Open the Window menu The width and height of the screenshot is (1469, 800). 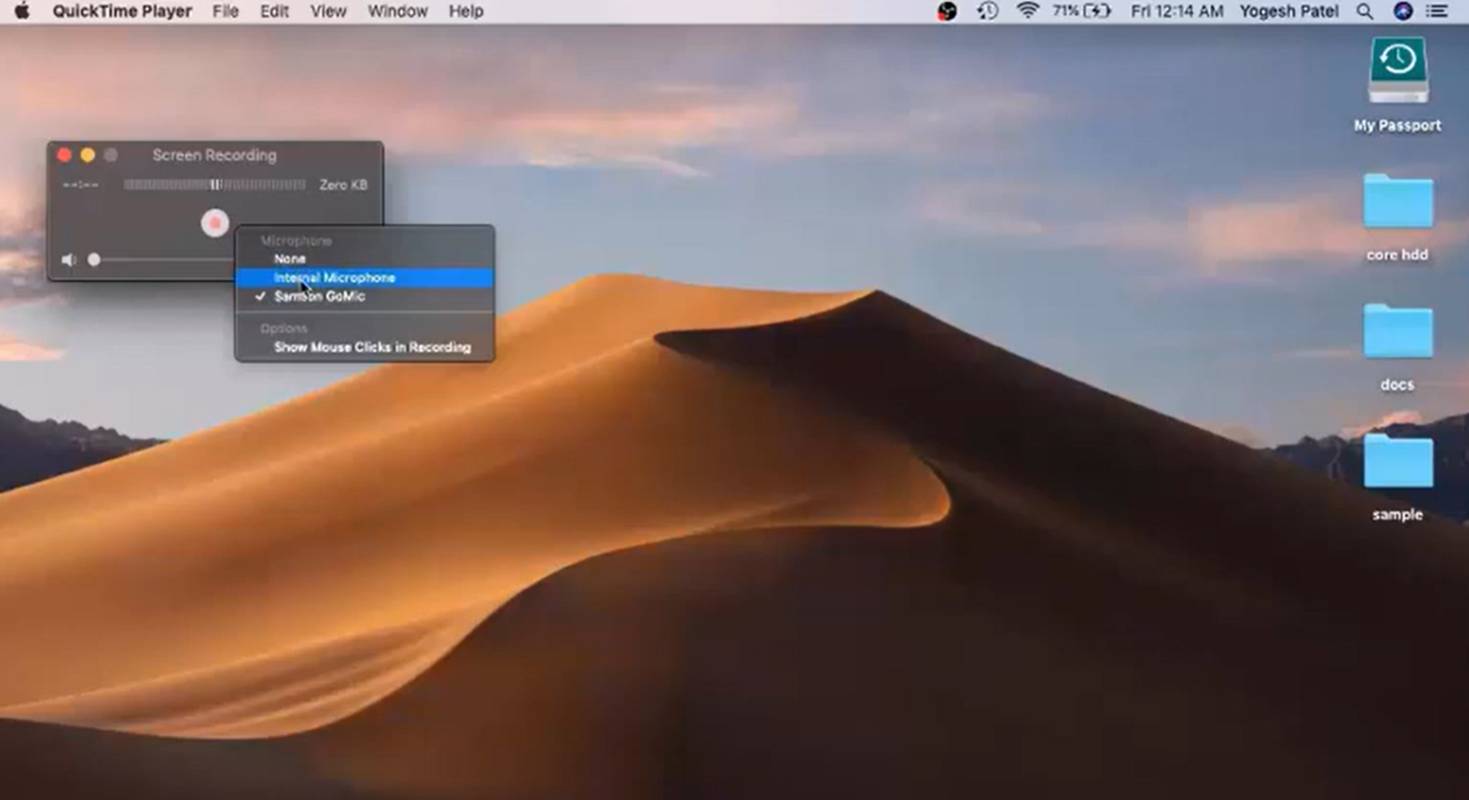[x=397, y=11]
